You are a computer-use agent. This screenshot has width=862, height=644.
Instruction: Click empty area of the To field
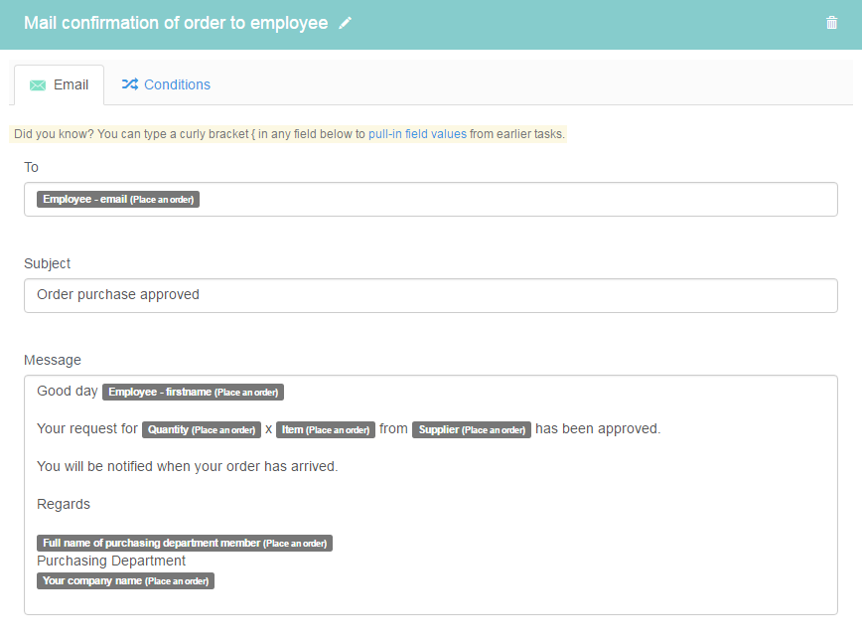coord(516,199)
